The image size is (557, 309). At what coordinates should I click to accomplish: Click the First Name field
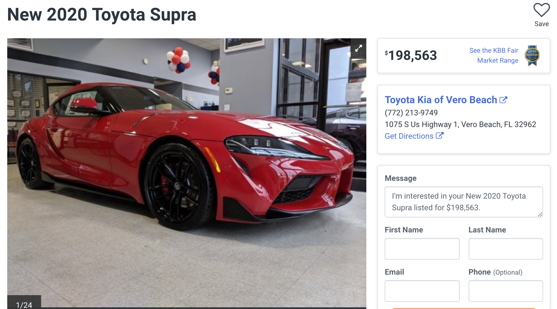pos(422,249)
